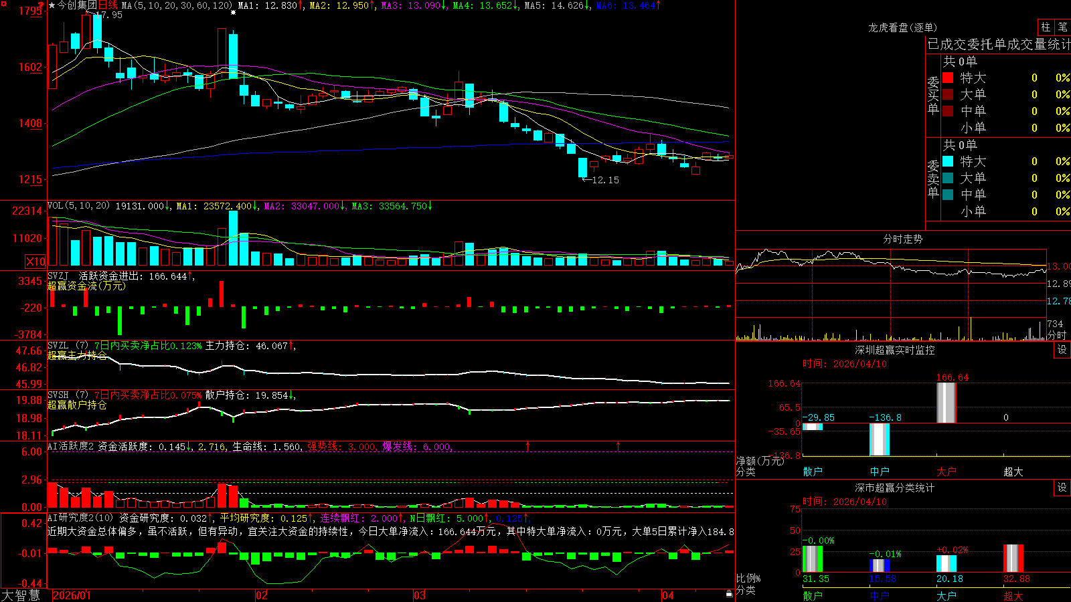Click the 柱 bar-view button
The image size is (1071, 602).
coord(1046,27)
